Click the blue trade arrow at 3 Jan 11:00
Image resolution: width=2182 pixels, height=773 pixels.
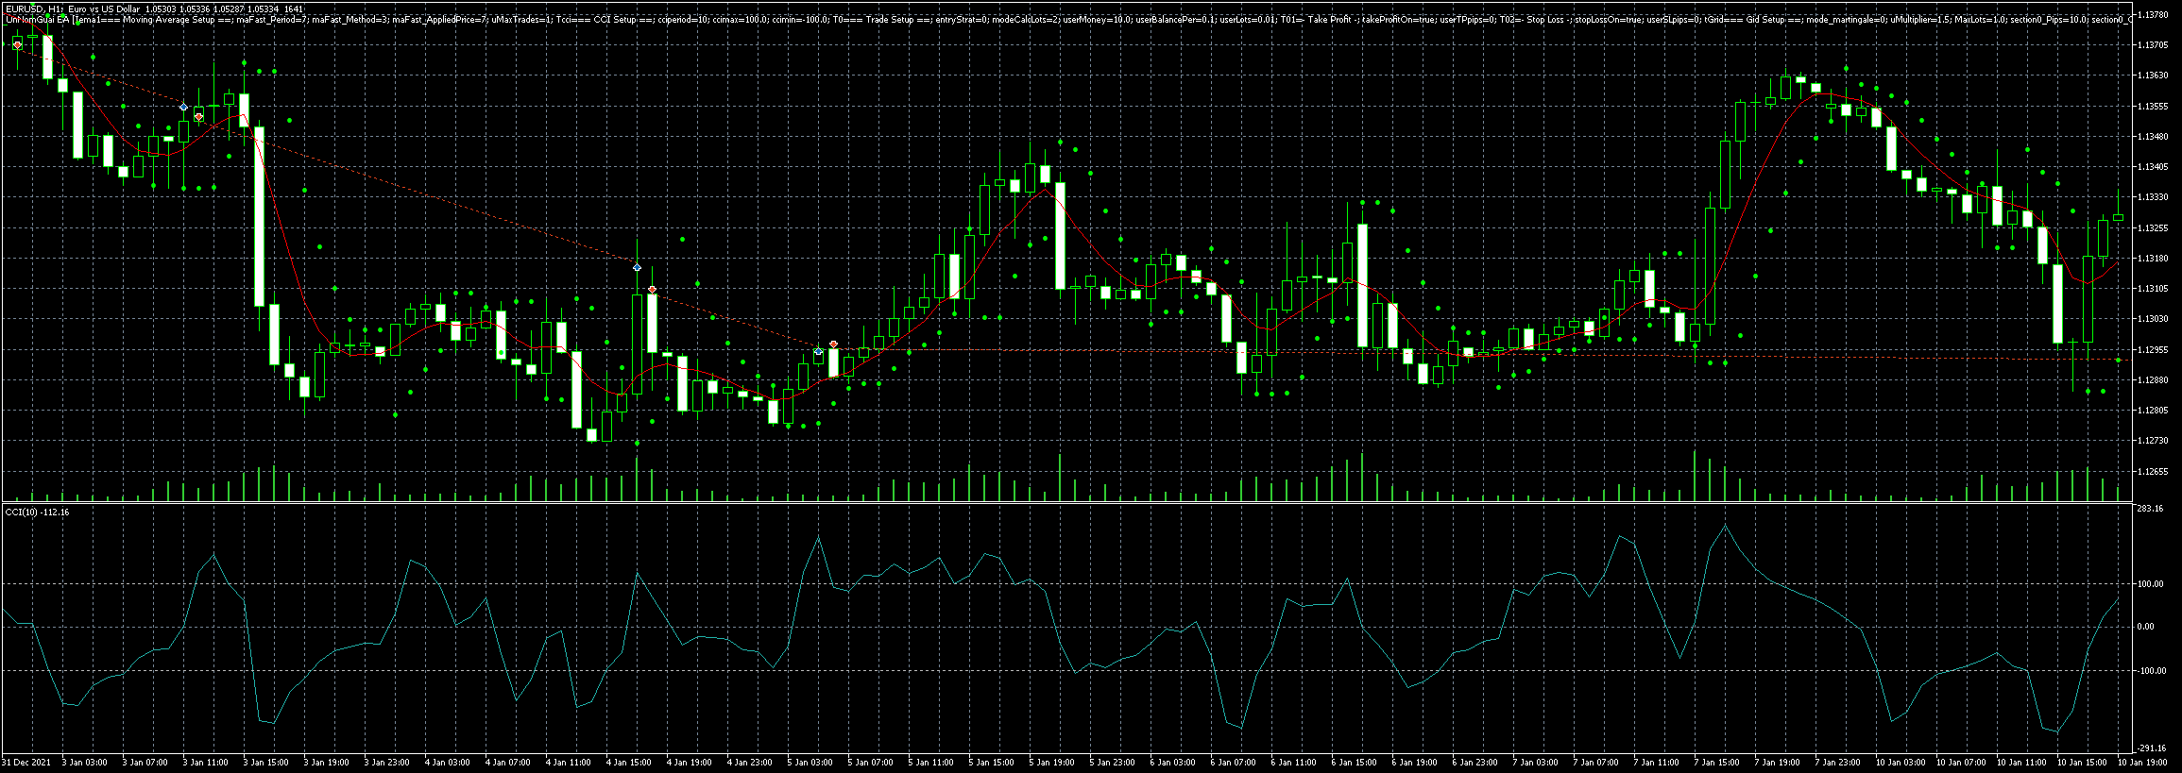pos(184,107)
